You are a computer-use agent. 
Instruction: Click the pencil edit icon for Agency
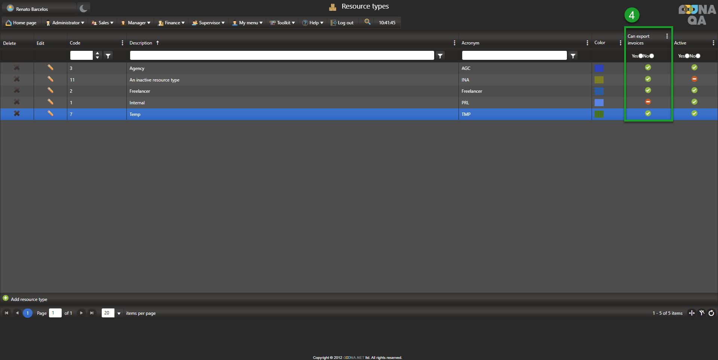[50, 68]
